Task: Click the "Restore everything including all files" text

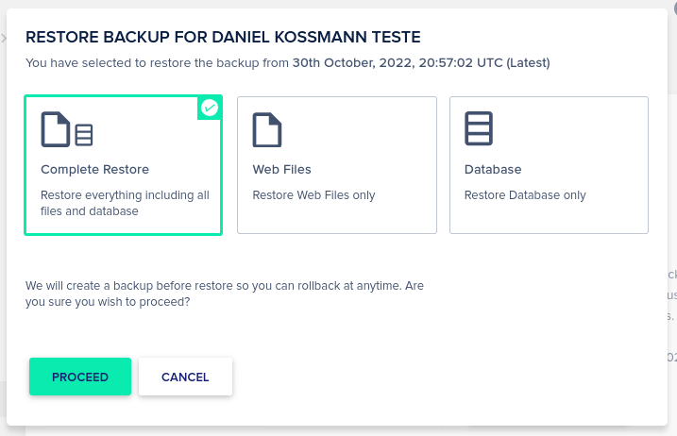Action: [125, 203]
